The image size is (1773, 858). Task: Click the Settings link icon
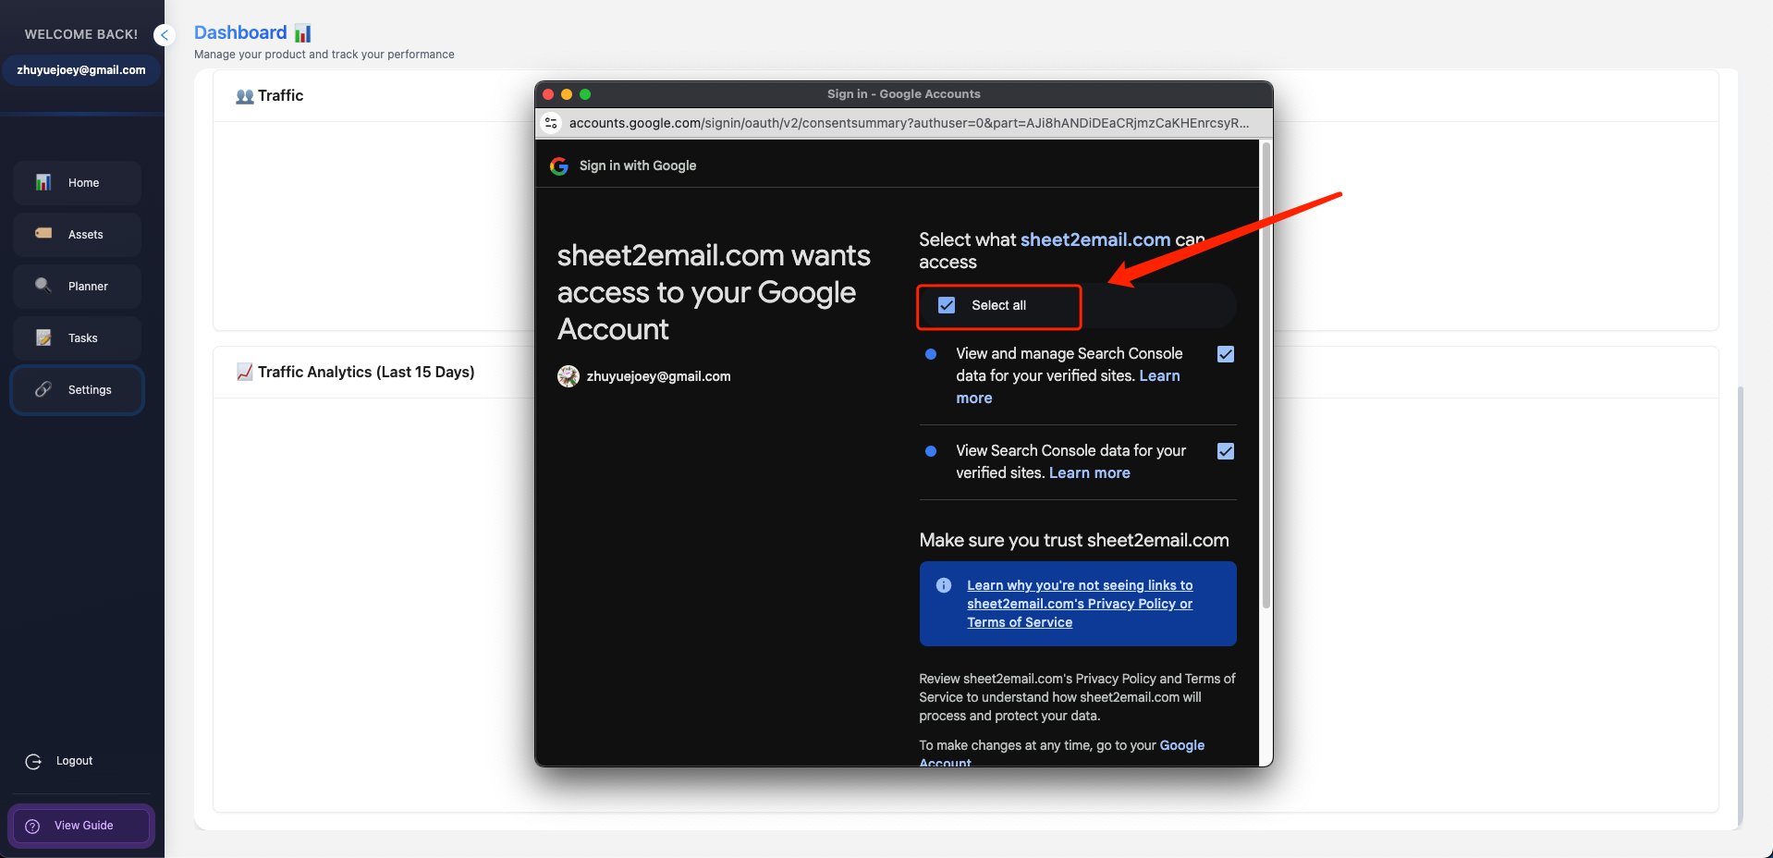point(43,389)
